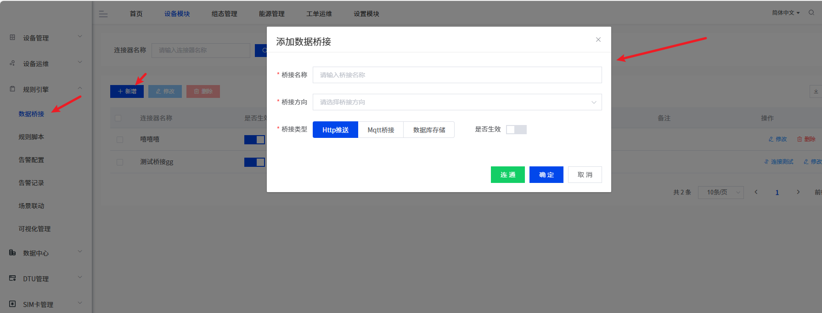Image resolution: width=822 pixels, height=313 pixels.
Task: Open 数据桥接 in the sidebar
Action: [x=31, y=114]
